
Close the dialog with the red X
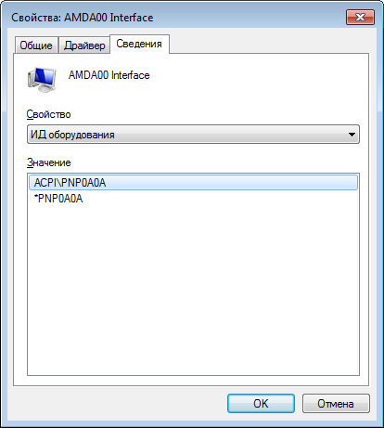[360, 17]
